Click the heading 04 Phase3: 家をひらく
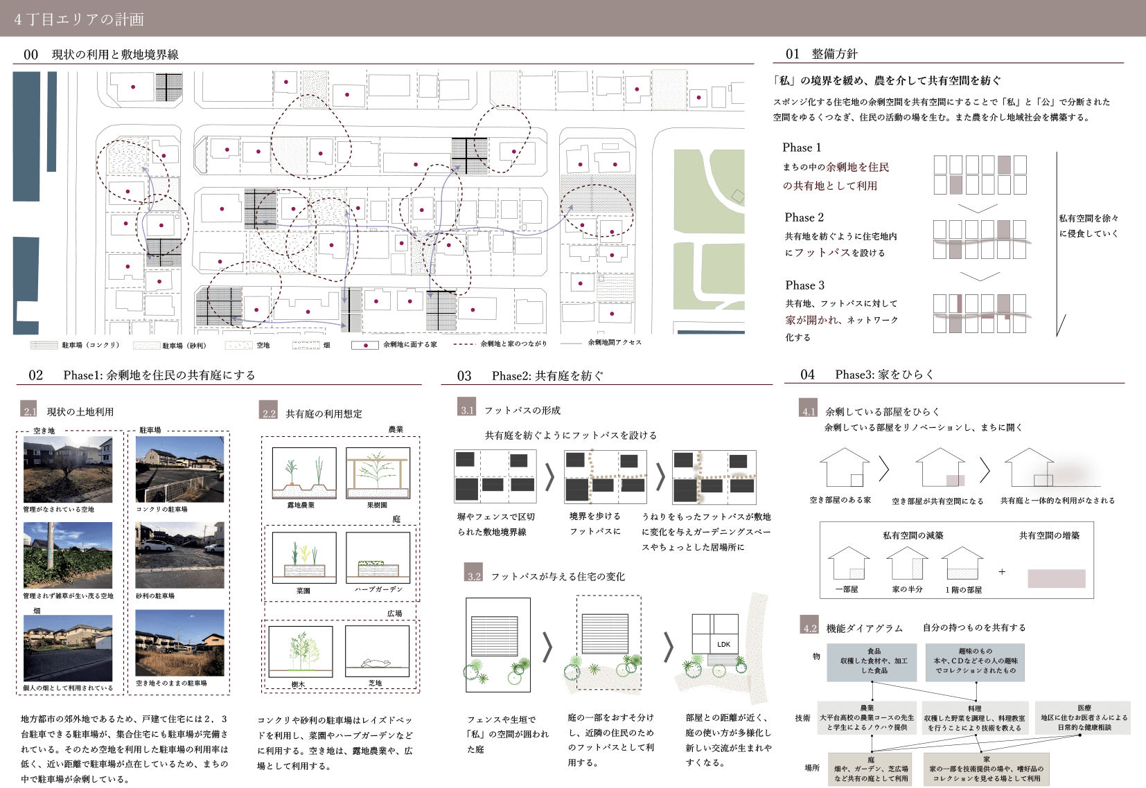The height and width of the screenshot is (788, 1146). (x=867, y=374)
